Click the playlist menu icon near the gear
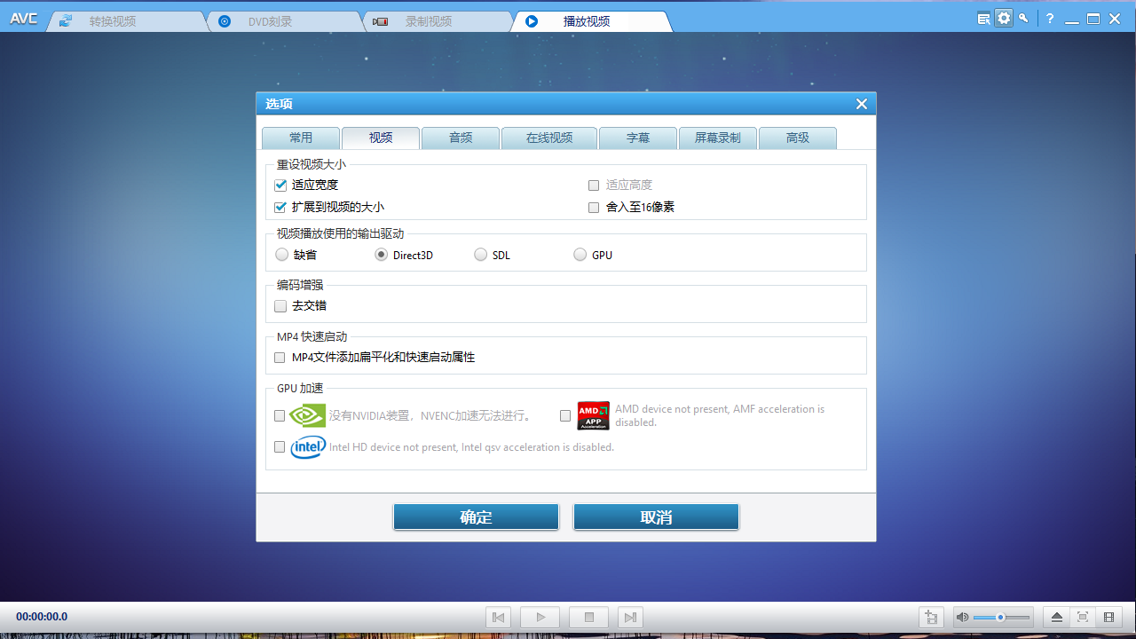 coord(982,18)
